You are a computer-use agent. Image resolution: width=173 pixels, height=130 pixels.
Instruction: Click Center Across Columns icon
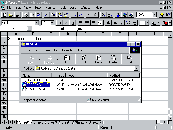[x=100, y=23]
